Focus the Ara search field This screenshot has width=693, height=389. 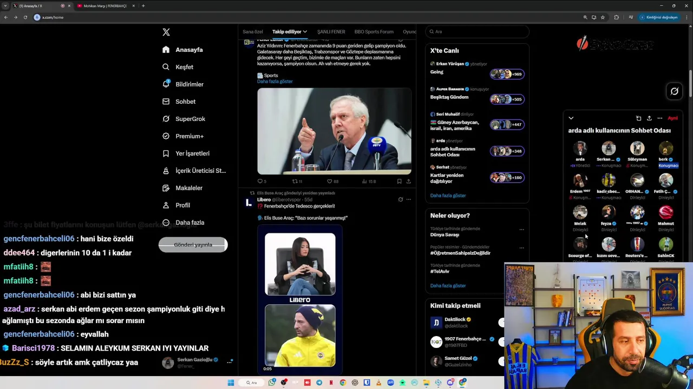[x=477, y=32]
